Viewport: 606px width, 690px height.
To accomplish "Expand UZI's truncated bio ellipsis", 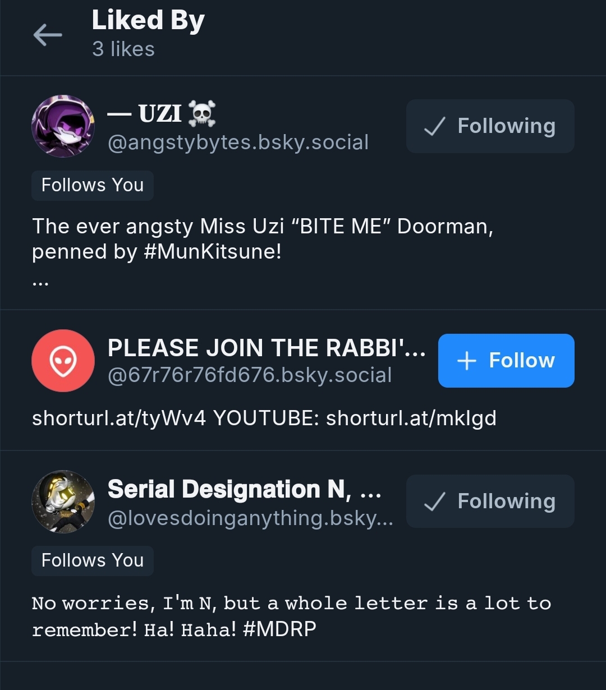I will [x=40, y=283].
